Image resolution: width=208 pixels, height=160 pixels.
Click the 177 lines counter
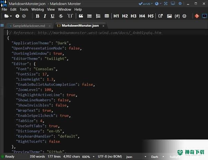point(54,157)
